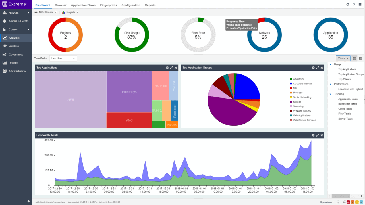This screenshot has width=365, height=205.
Task: Open the Views dropdown button
Action: (343, 58)
